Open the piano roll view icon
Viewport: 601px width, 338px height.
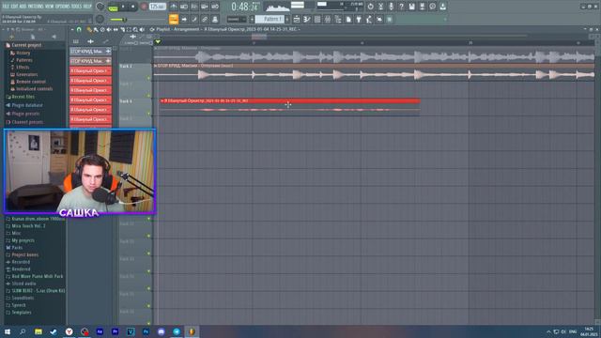[307, 19]
